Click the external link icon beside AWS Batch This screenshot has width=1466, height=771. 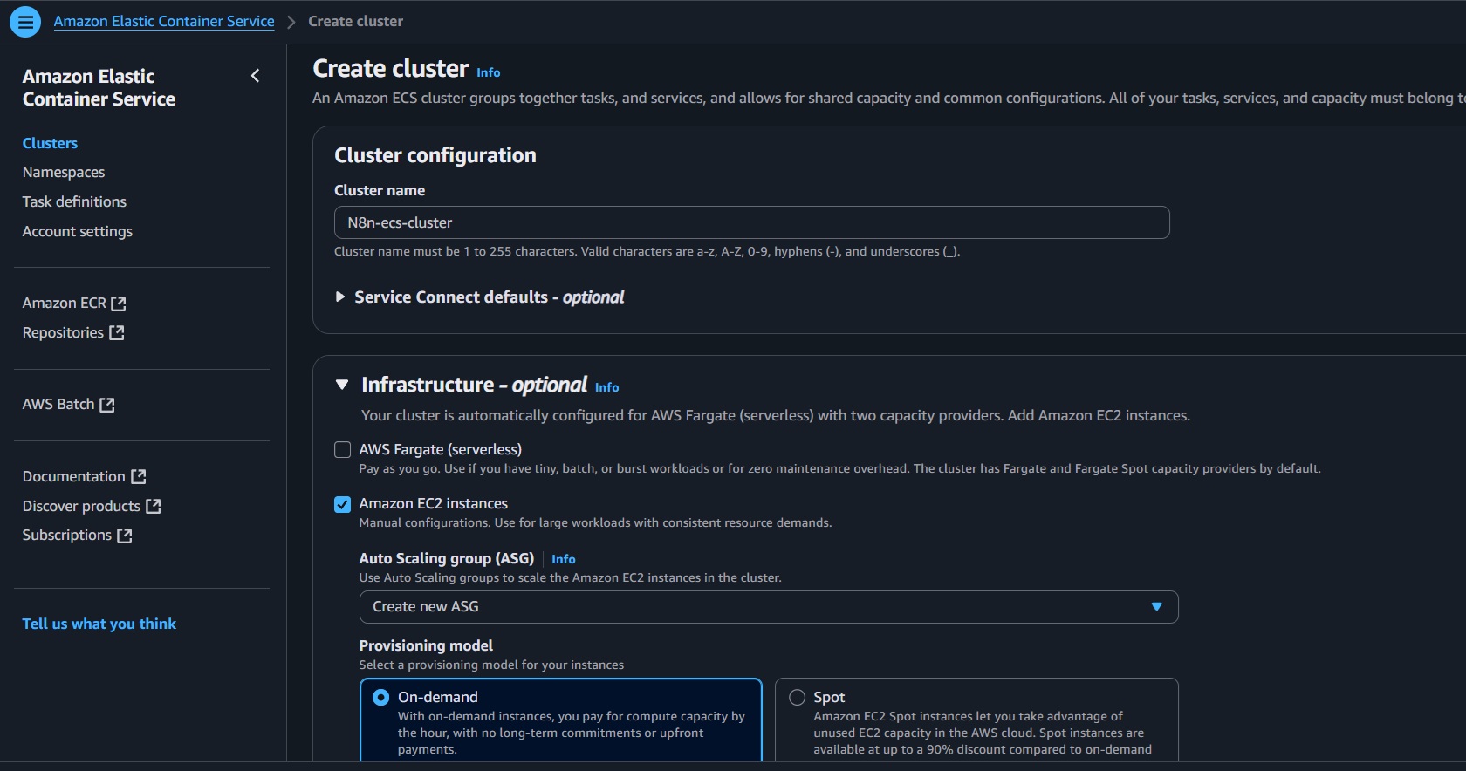pyautogui.click(x=107, y=405)
